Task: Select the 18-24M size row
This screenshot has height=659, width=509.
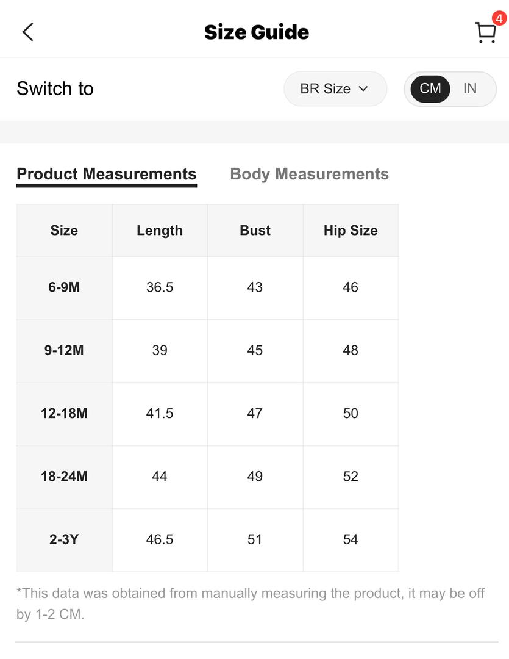Action: [207, 477]
